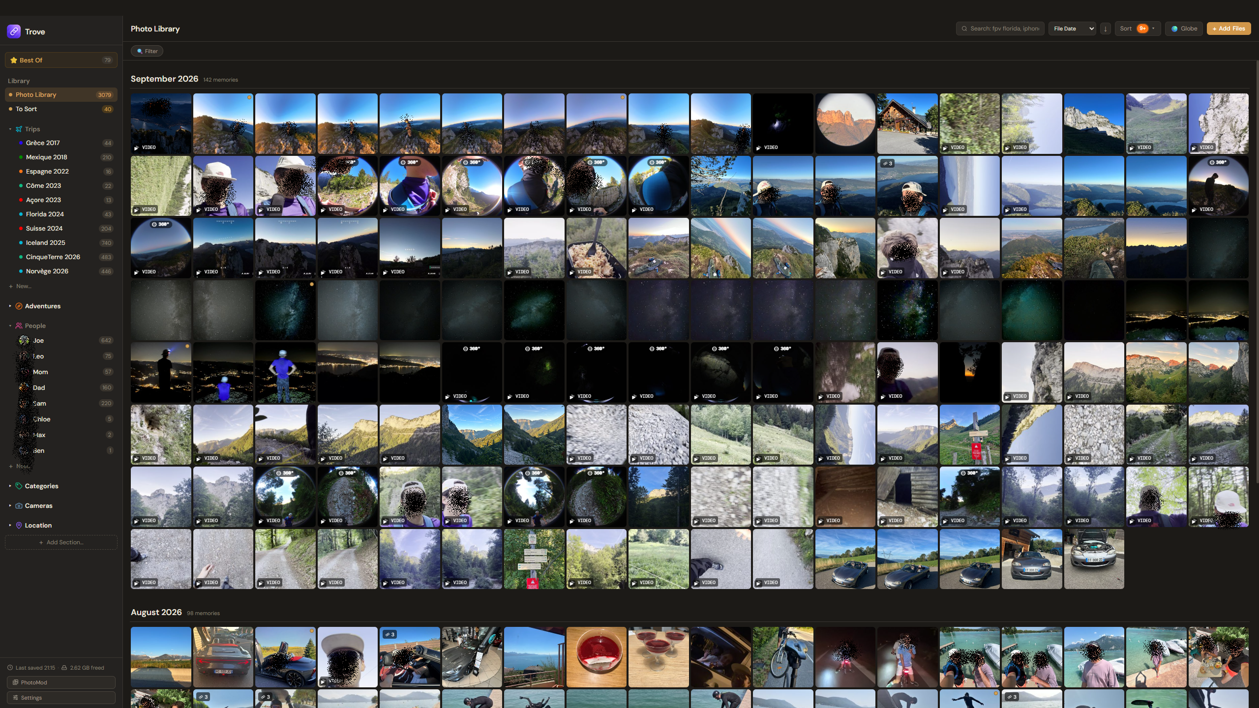This screenshot has height=708, width=1259.
Task: Click the globe icon in the Globe button
Action: point(1174,29)
